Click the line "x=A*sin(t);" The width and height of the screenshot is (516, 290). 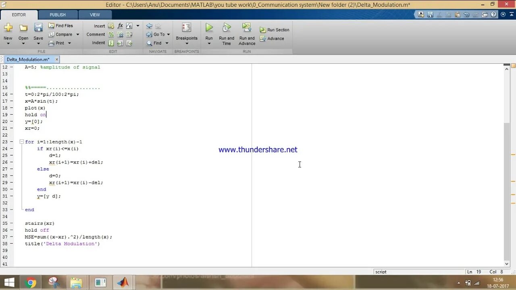click(x=41, y=101)
